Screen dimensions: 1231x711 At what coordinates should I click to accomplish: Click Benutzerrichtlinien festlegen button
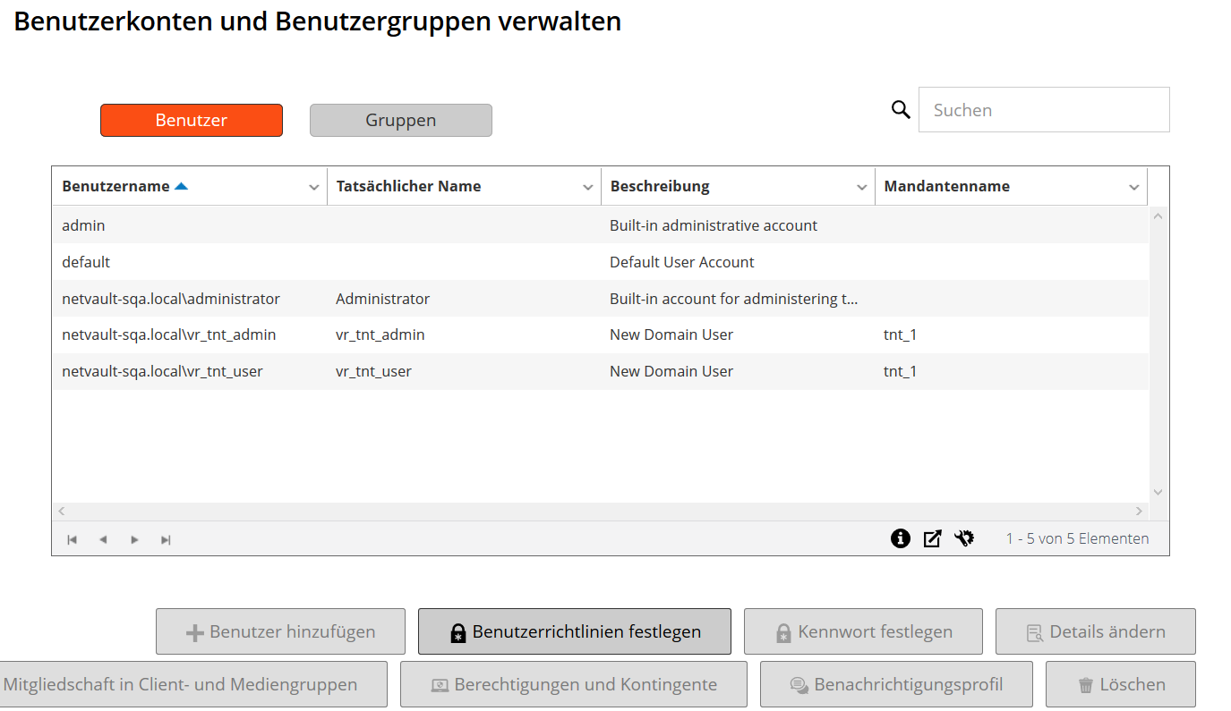(x=574, y=632)
